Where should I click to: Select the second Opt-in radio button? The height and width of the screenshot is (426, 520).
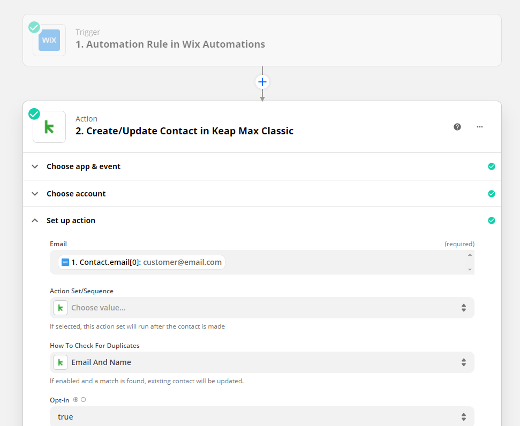coord(83,400)
